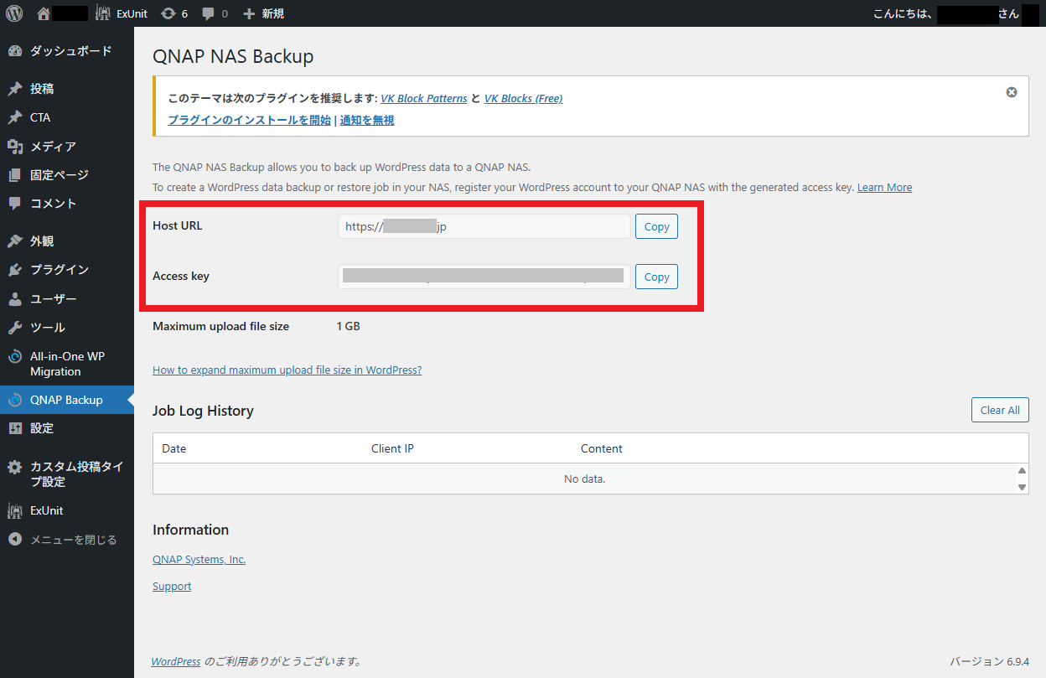Click プラグインのインストールを開始 link
The image size is (1046, 678).
click(249, 120)
